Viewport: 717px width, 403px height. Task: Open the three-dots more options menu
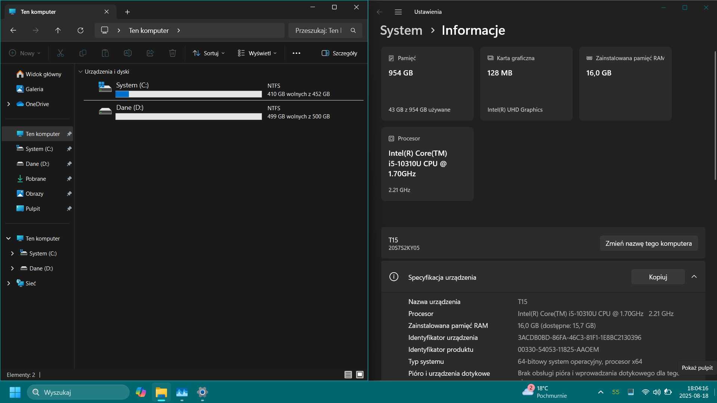point(296,53)
